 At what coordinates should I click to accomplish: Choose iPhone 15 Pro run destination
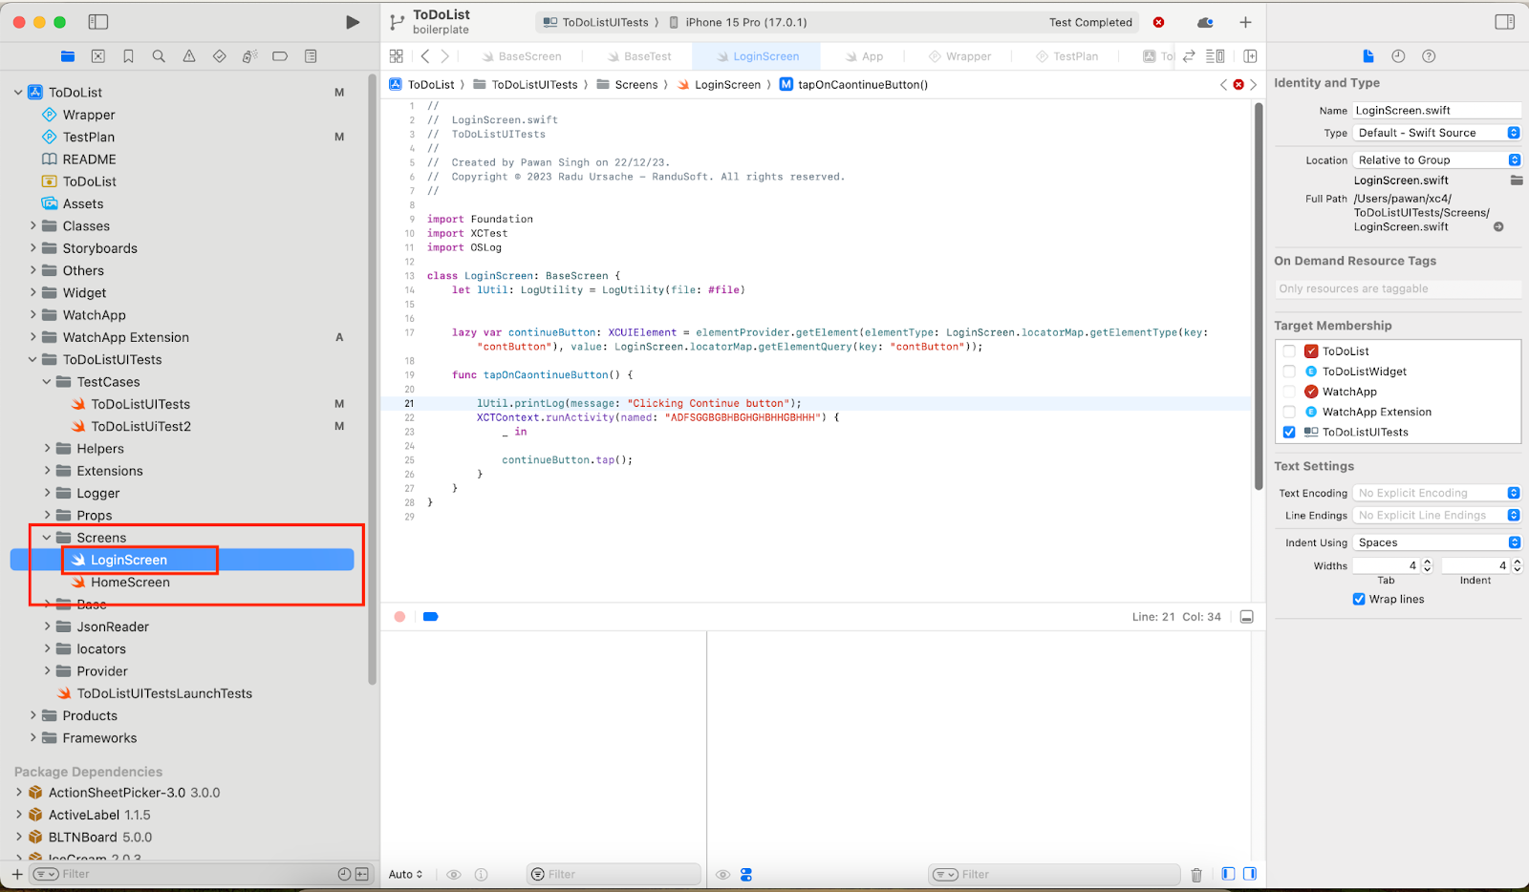(738, 22)
